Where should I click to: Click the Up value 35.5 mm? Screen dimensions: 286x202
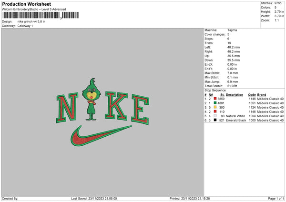234,56
